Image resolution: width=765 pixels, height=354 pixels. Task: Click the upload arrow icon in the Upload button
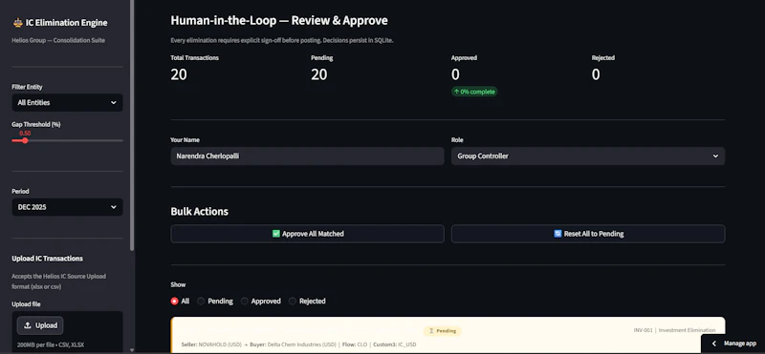click(28, 325)
